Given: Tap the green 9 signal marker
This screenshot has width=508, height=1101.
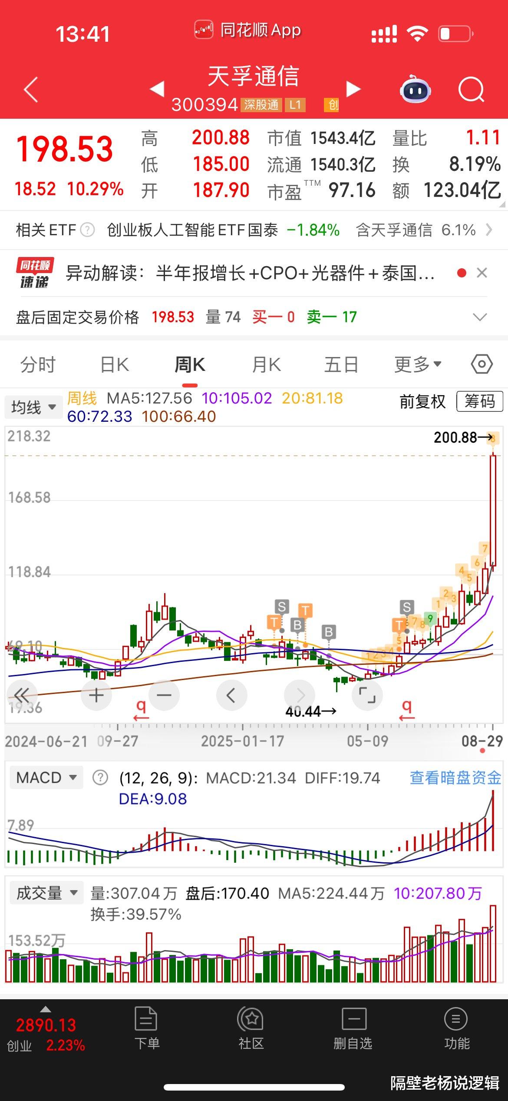Looking at the screenshot, I should [430, 618].
